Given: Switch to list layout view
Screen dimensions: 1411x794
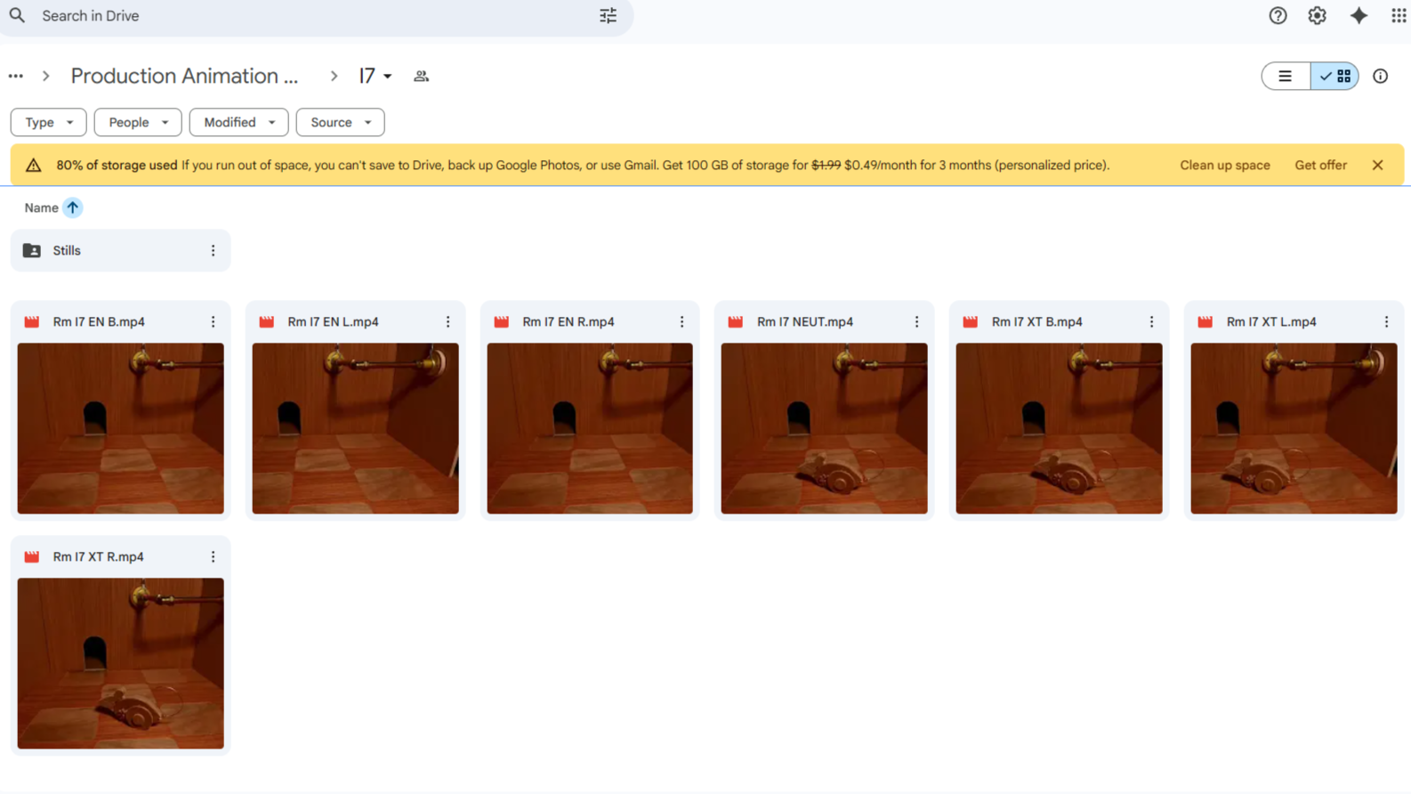Looking at the screenshot, I should point(1286,77).
